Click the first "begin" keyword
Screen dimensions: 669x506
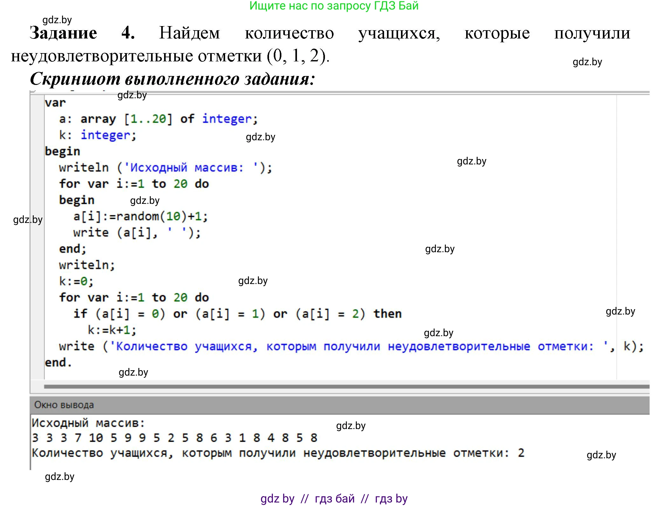pyautogui.click(x=62, y=151)
